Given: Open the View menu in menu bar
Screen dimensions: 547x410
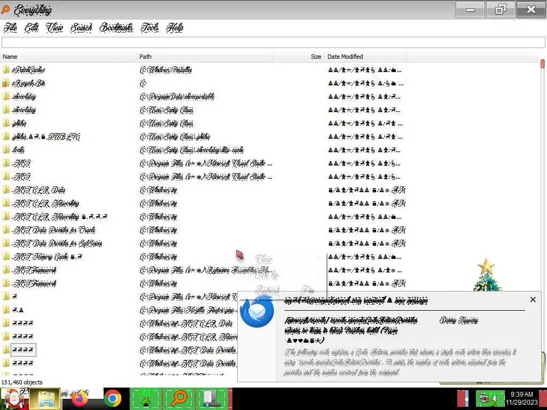Looking at the screenshot, I should tap(54, 28).
